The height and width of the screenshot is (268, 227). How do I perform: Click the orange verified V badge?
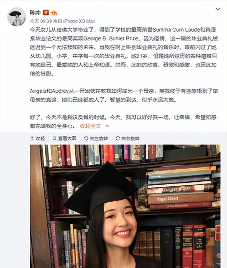coord(46,12)
